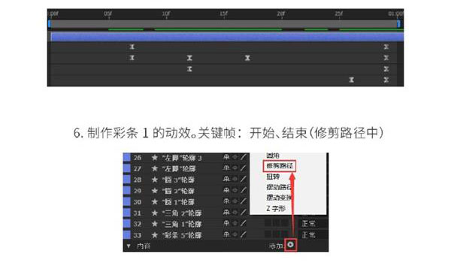Click the rasterize sun icon on layer 32
This screenshot has width=451, height=272.
coord(235,223)
